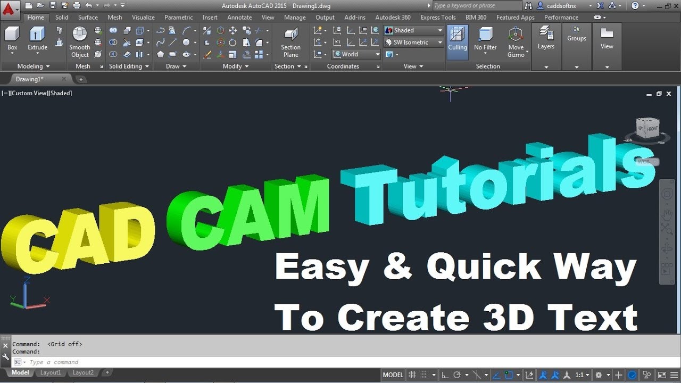Toggle dynamic UCS in status bar
Screen dimensions: 681x383
(x=529, y=375)
